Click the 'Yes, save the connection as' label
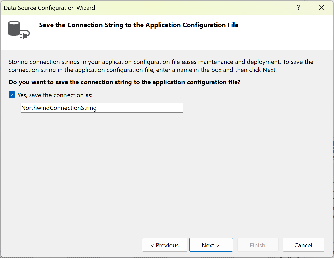334x258 pixels. (55, 95)
